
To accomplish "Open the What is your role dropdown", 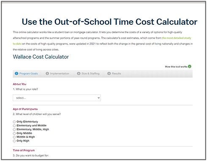I will 57,98.
